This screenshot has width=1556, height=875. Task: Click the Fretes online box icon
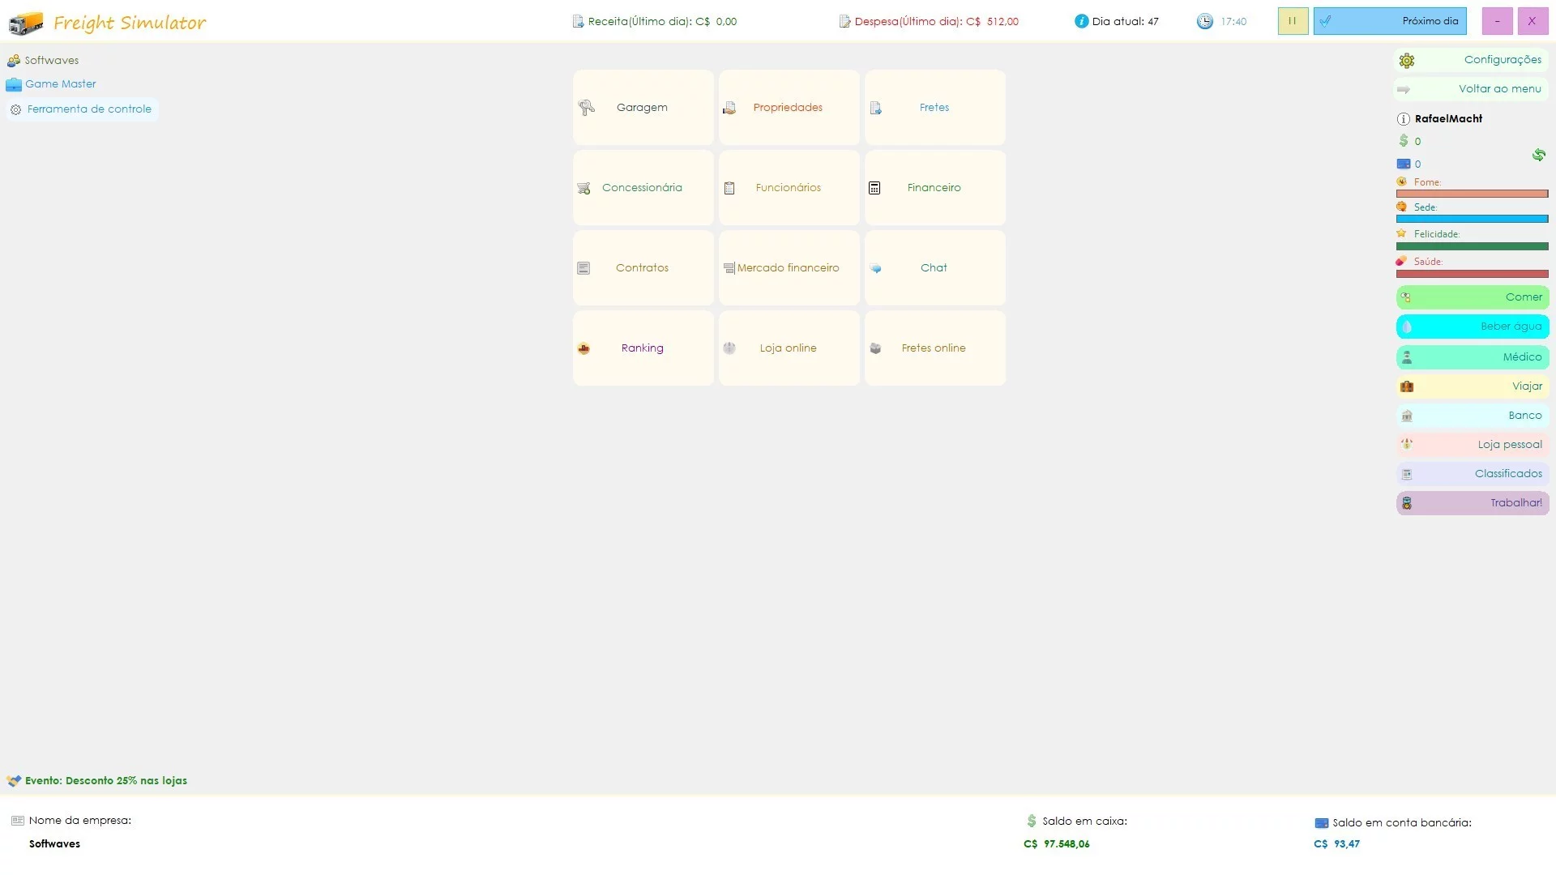click(875, 348)
